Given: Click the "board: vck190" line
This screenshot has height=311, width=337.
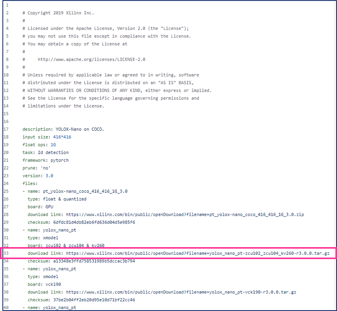Looking at the screenshot, I should coord(44,284).
